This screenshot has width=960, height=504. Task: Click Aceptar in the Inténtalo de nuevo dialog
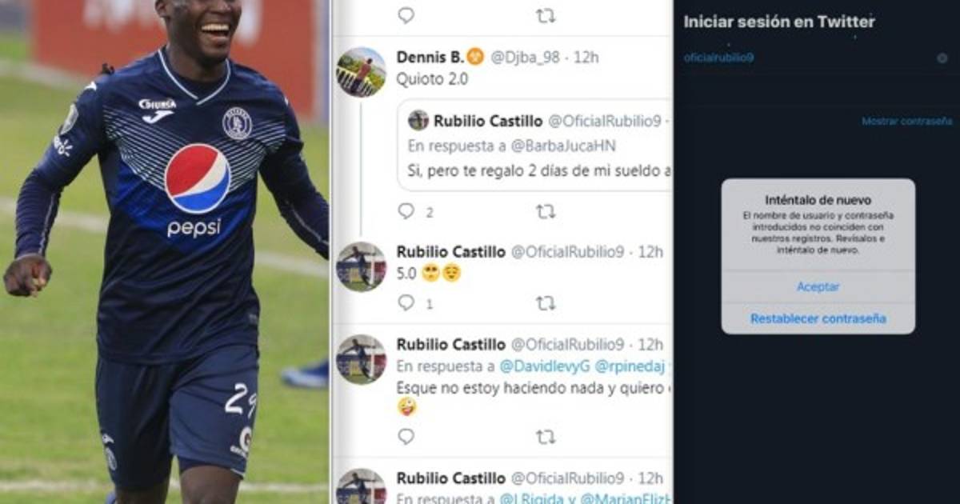coord(818,286)
